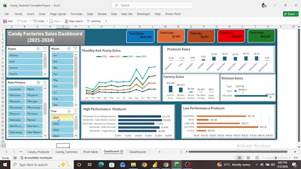Click the zoom in plus button

(x=289, y=158)
